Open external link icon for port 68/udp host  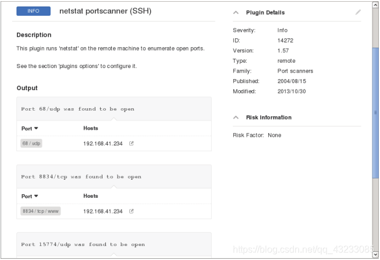click(x=131, y=144)
